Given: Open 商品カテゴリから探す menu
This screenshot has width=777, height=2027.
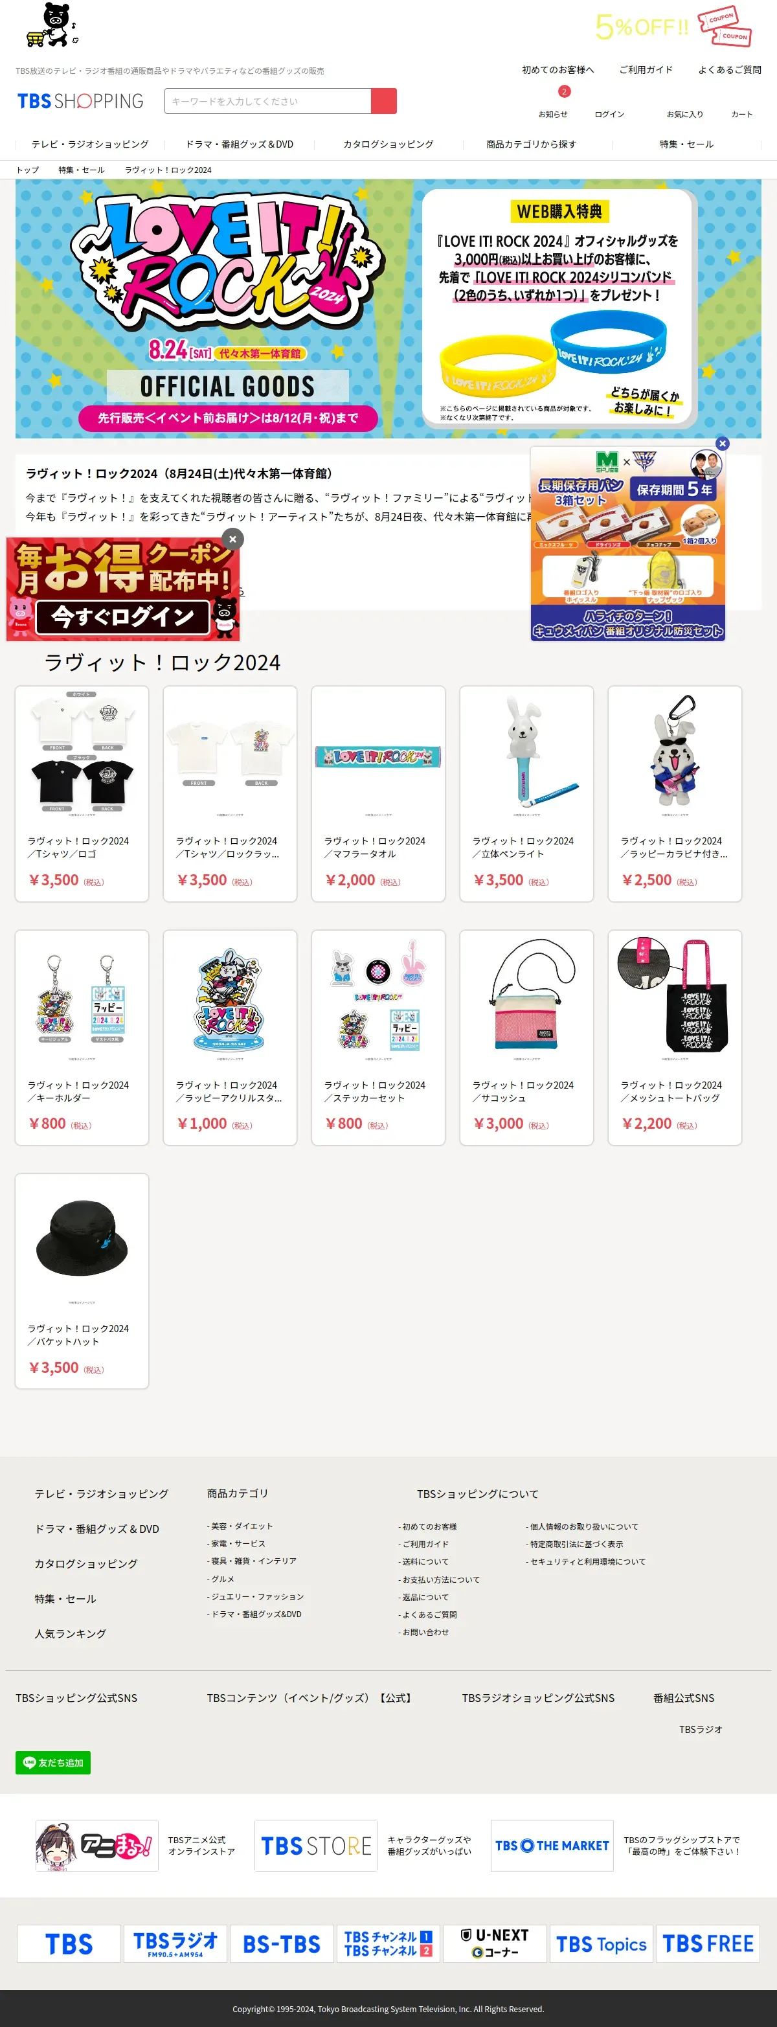Looking at the screenshot, I should coord(531,144).
